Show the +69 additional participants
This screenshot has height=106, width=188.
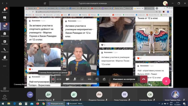[x=30, y=95]
